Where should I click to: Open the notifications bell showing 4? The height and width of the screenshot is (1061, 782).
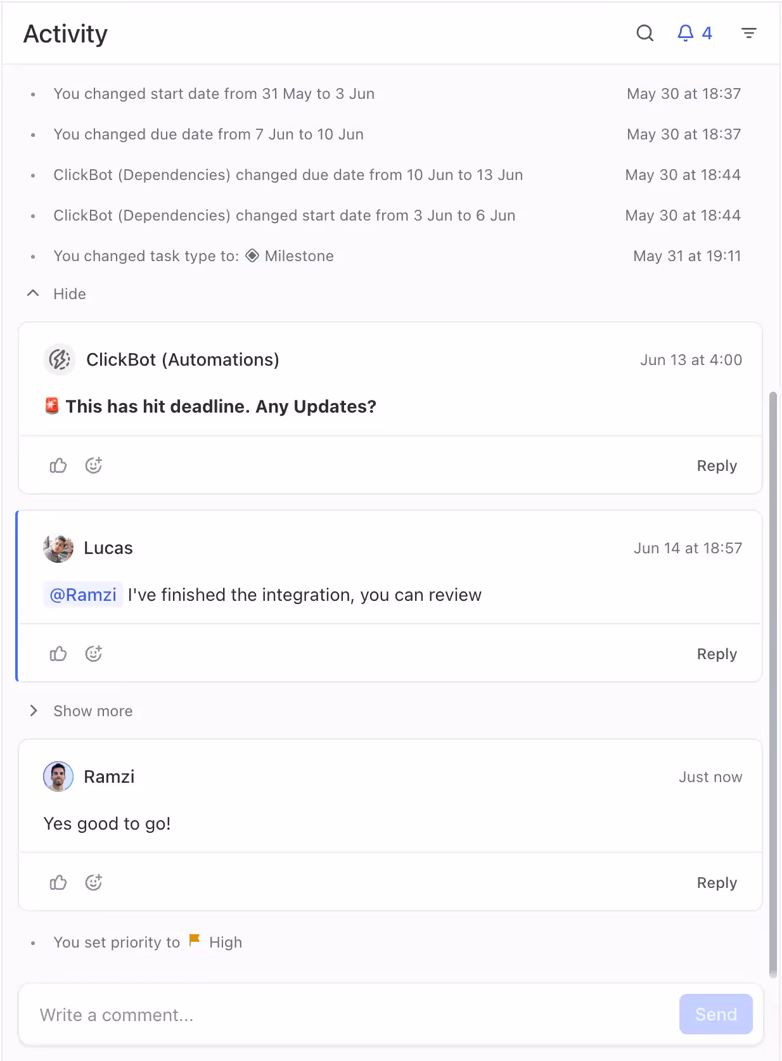(x=695, y=33)
